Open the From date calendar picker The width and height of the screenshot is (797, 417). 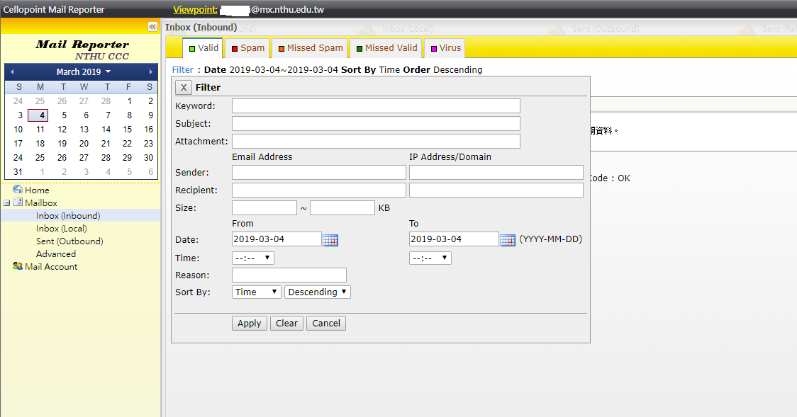click(x=330, y=240)
